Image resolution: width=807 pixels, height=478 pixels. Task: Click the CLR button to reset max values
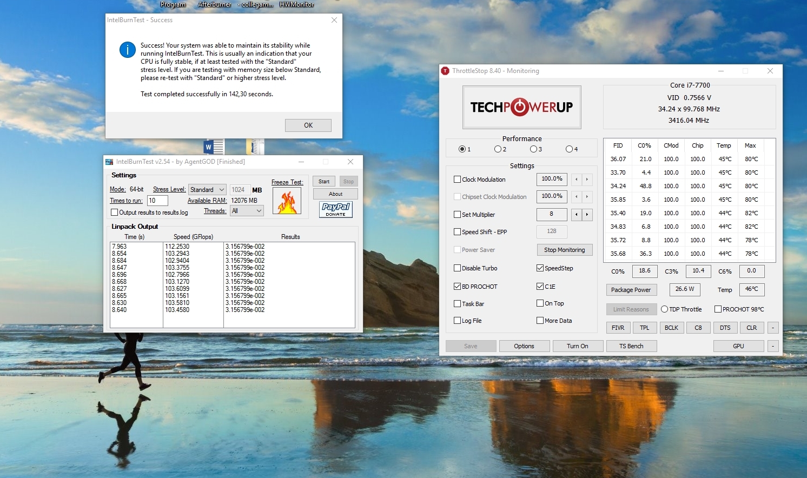point(752,328)
